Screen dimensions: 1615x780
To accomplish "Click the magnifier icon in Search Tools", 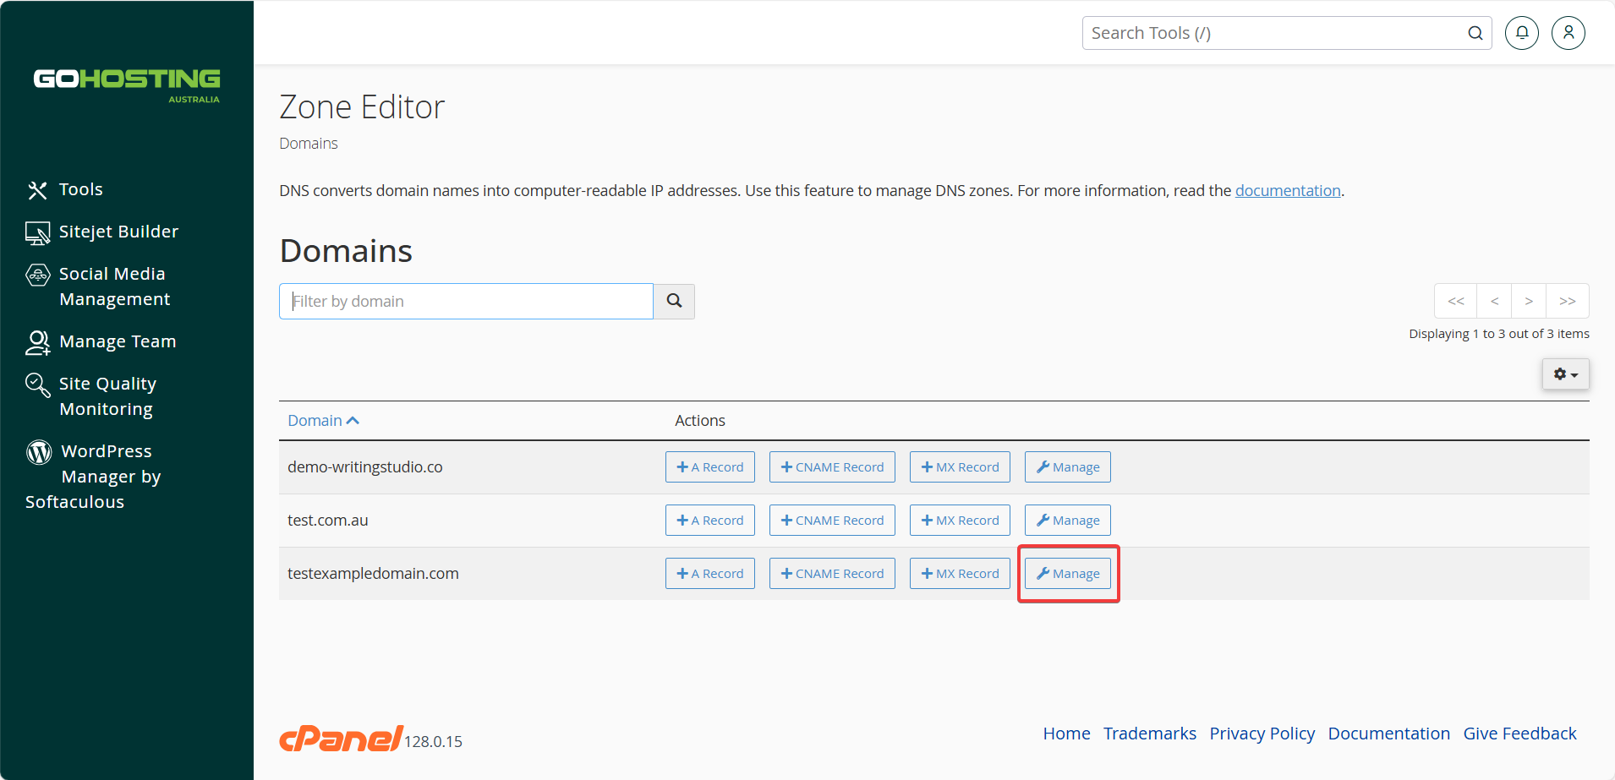I will 1475,33.
